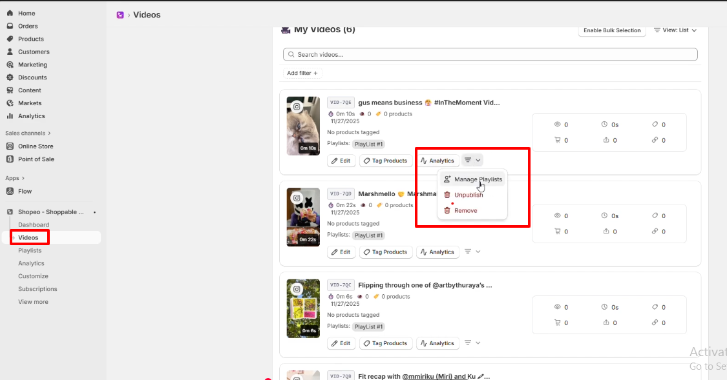727x380 pixels.
Task: Click Tag Products for Flipping through video
Action: 385,343
